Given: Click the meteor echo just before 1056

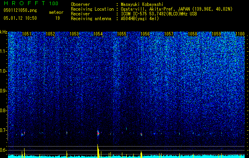Looking at the screenshot, I should coord(141,134).
